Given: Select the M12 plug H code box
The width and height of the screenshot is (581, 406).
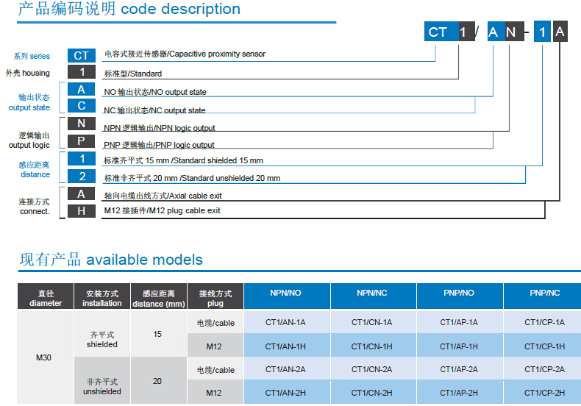Looking at the screenshot, I should pyautogui.click(x=81, y=210).
